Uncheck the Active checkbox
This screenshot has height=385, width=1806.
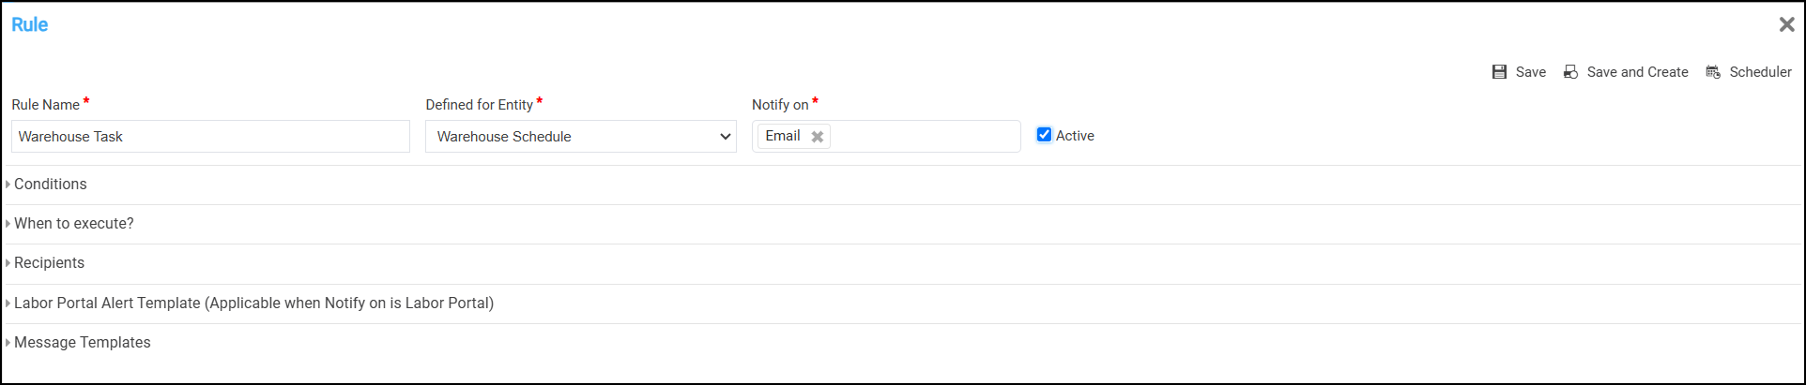1044,135
